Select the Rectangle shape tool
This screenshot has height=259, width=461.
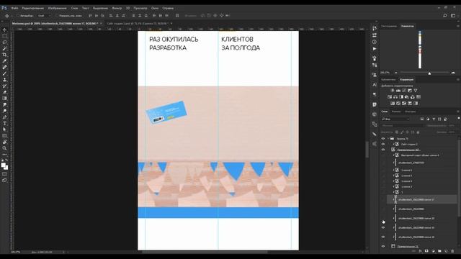pyautogui.click(x=4, y=136)
